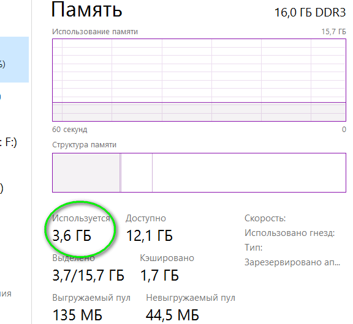Click the standby segment of memory composition

137,172
